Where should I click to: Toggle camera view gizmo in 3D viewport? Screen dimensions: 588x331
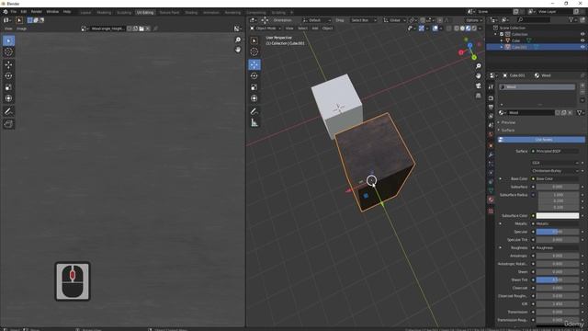(478, 86)
